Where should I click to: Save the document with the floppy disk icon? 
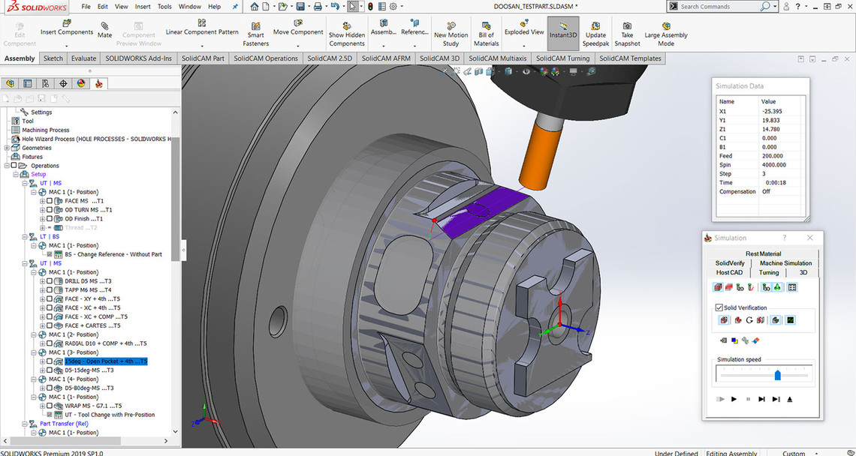point(300,7)
